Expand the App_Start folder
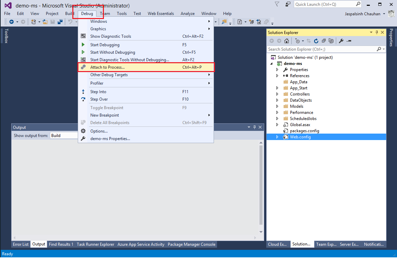The width and height of the screenshot is (397, 258). pyautogui.click(x=277, y=88)
